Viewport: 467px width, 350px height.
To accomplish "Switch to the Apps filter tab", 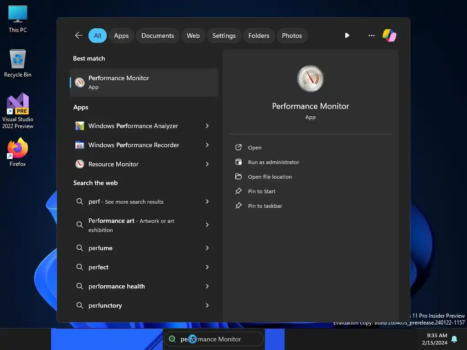I will [x=121, y=36].
